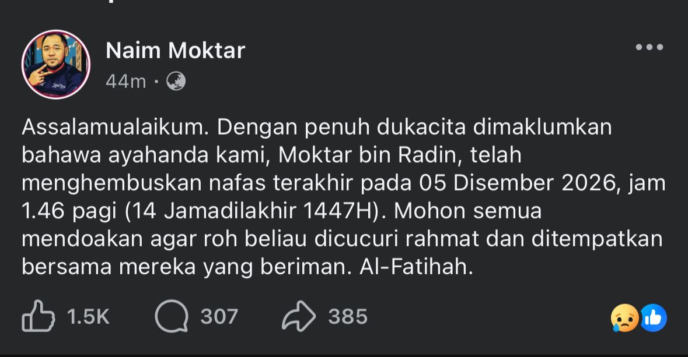Open Naim Moktar's profile picture
This screenshot has height=357, width=688.
(x=56, y=64)
